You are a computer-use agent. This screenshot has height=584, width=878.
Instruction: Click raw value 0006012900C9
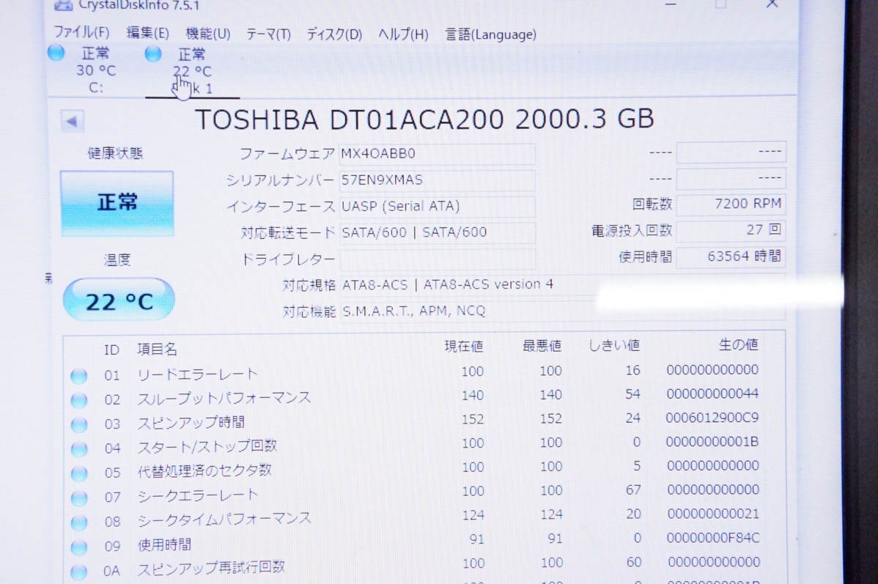pyautogui.click(x=712, y=418)
